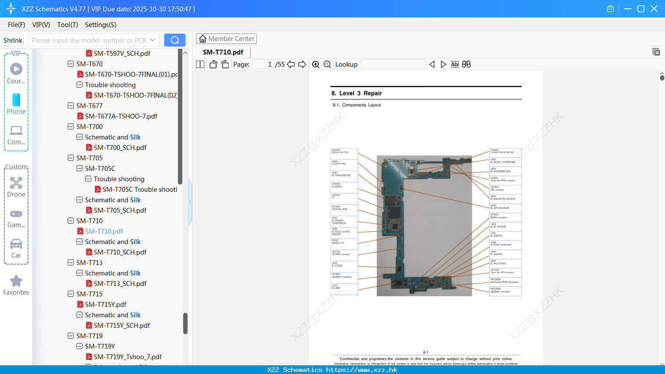The width and height of the screenshot is (665, 374).
Task: Click the Lookup text field
Action: (x=393, y=65)
